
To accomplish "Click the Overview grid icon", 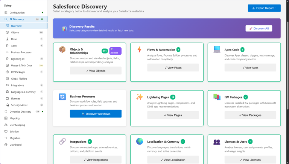I will [7, 26].
